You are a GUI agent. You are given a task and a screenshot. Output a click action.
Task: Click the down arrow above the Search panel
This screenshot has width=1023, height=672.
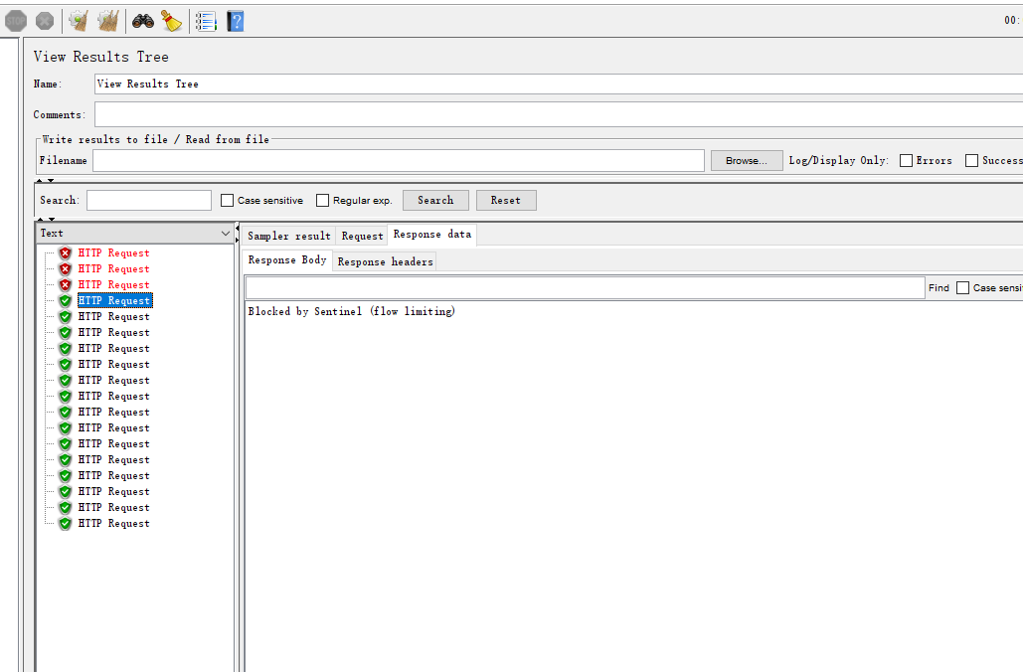click(x=51, y=180)
